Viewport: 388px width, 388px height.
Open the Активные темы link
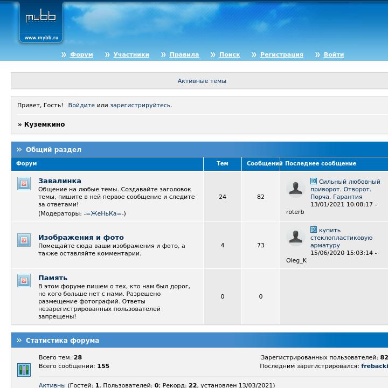pos(202,81)
